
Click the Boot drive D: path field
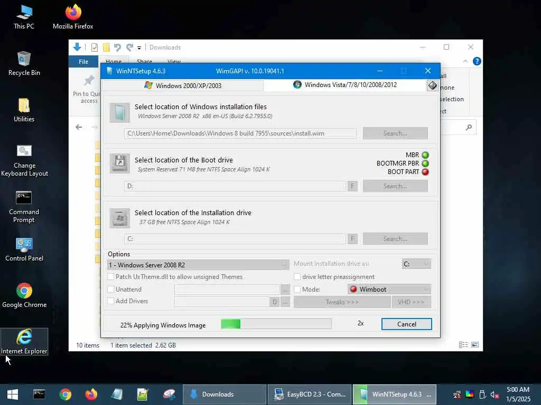[235, 186]
